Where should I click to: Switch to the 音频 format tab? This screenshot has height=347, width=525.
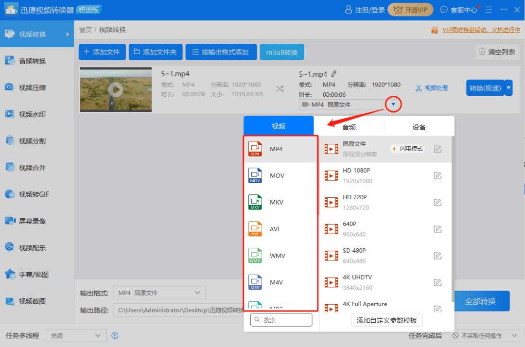349,126
